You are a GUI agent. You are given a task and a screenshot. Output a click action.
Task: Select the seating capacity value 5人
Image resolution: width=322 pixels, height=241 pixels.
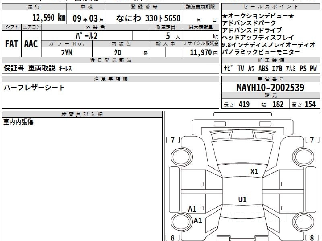pyautogui.click(x=173, y=36)
